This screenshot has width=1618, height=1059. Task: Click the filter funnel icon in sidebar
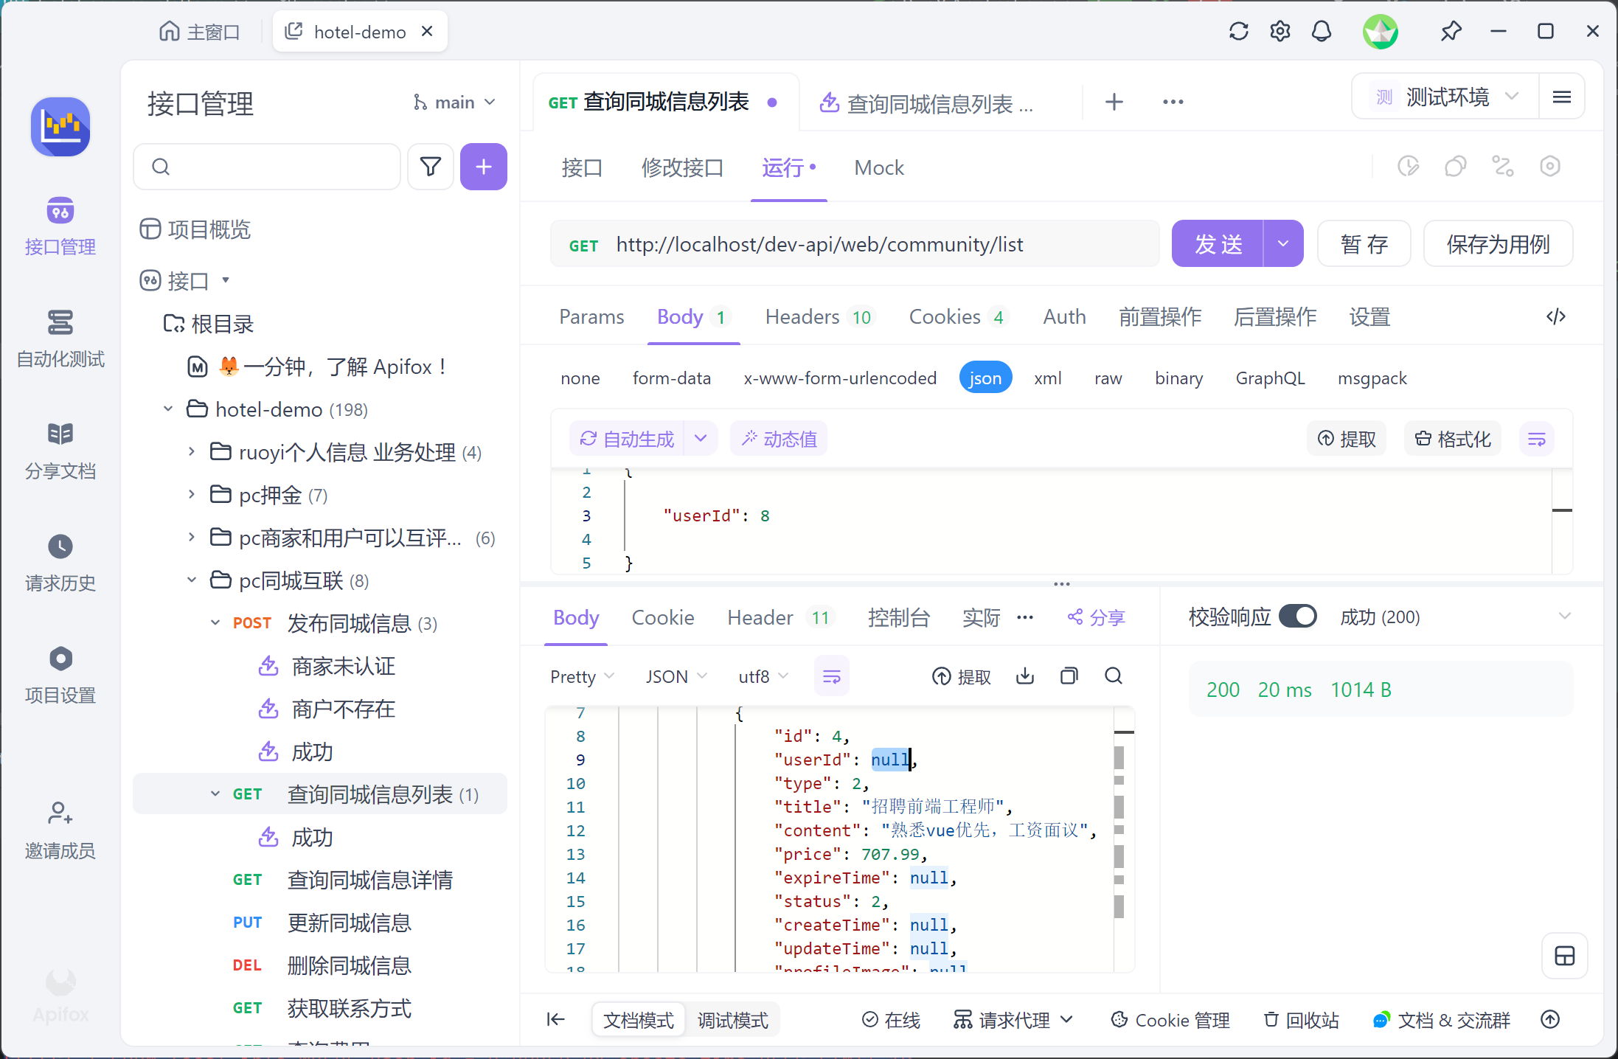(430, 167)
